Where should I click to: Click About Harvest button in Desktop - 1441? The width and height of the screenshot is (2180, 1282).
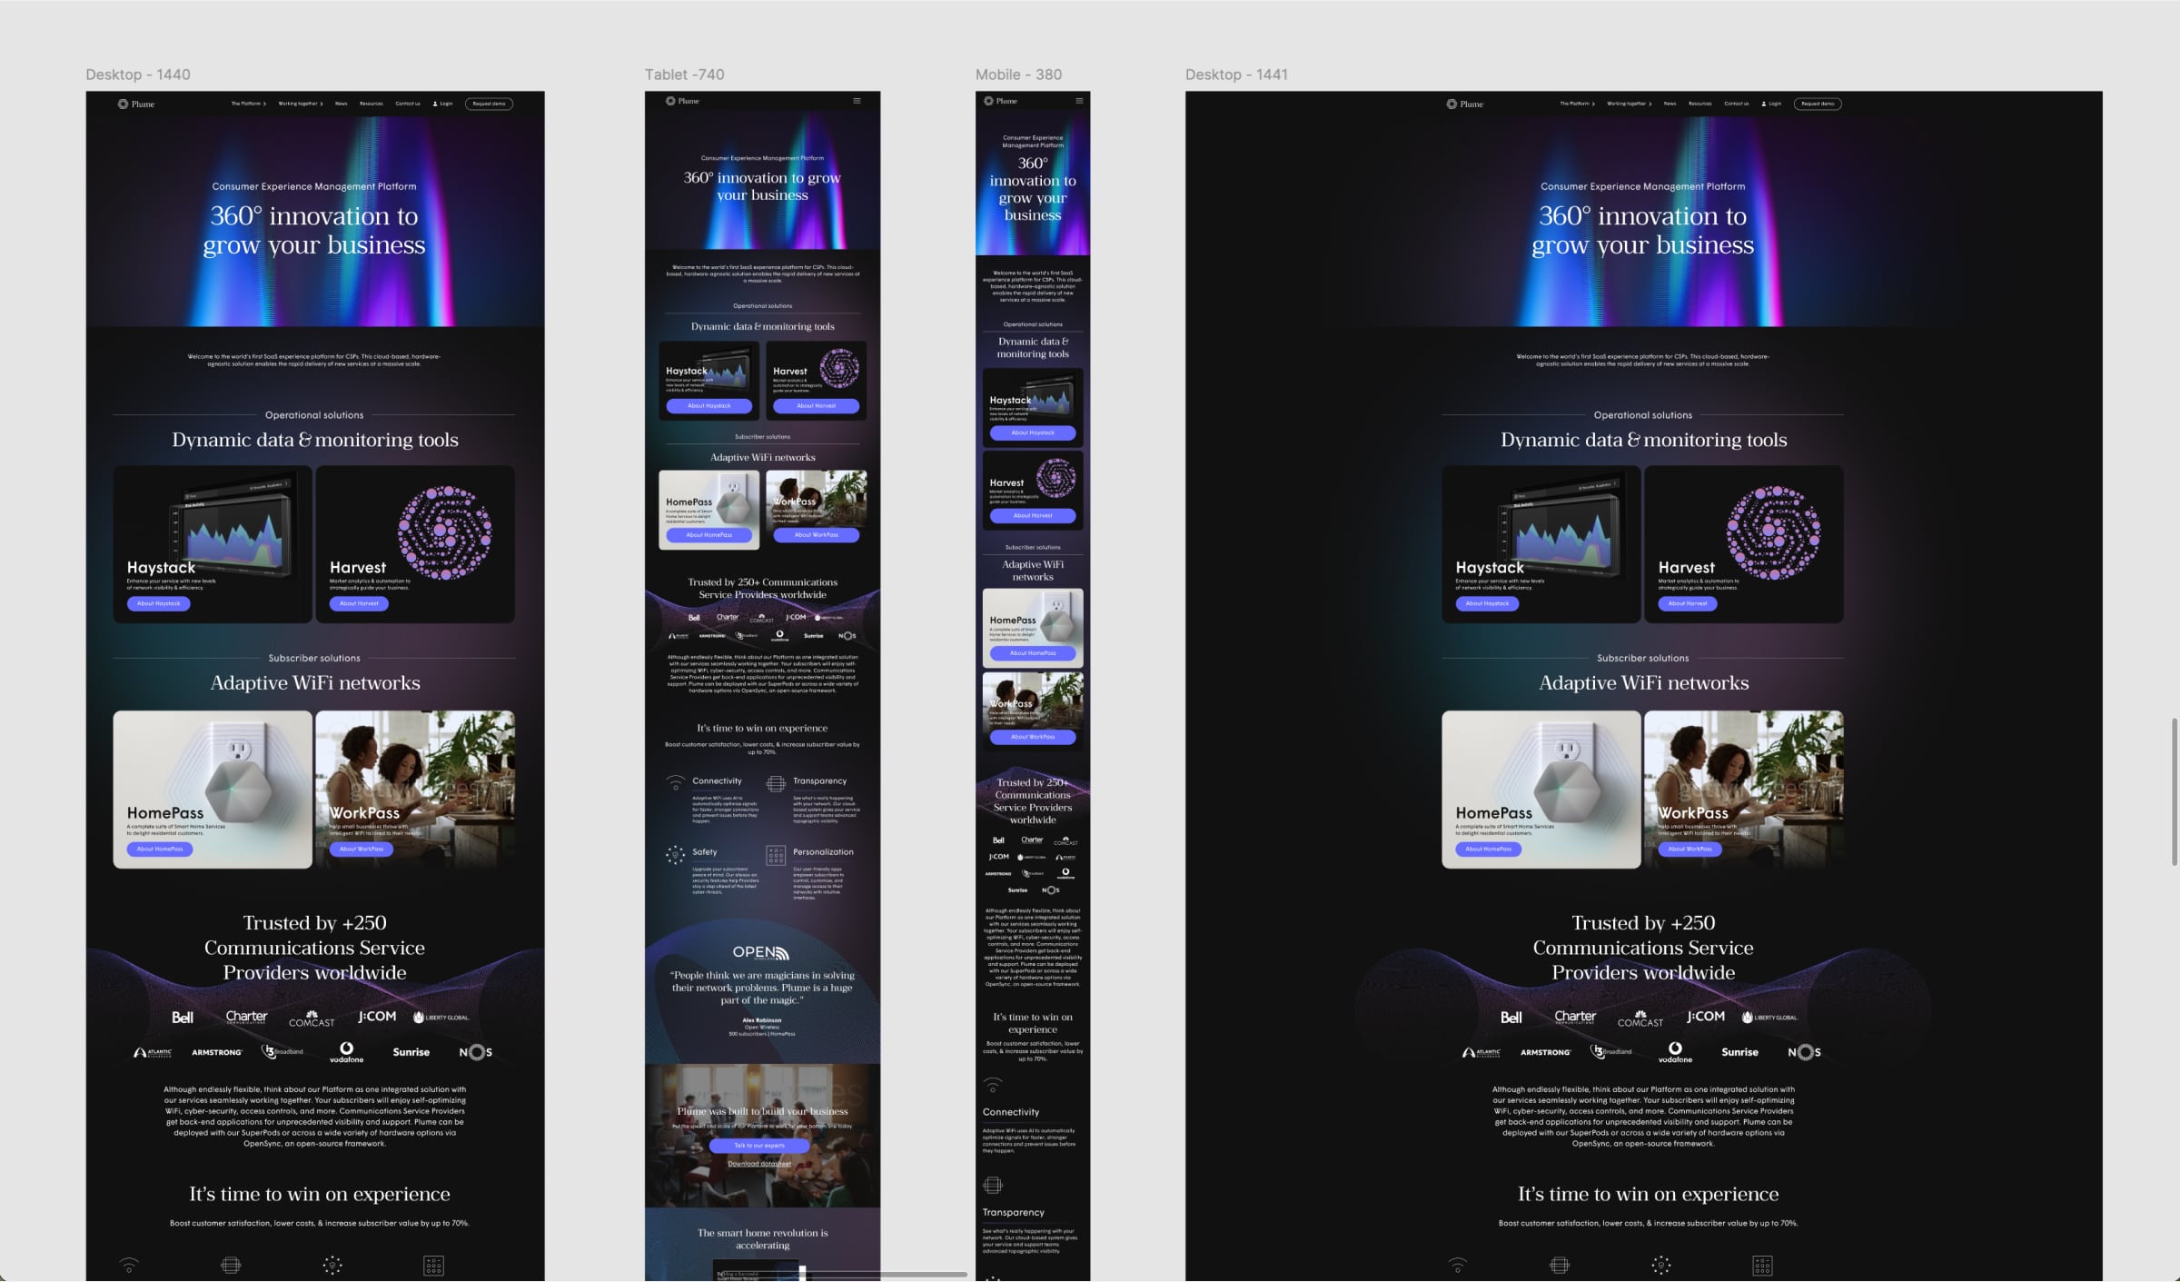click(x=1688, y=603)
